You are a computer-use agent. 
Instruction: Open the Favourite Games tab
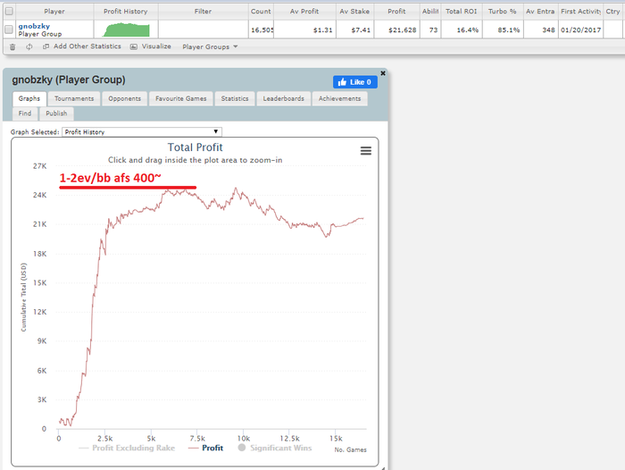pos(181,98)
